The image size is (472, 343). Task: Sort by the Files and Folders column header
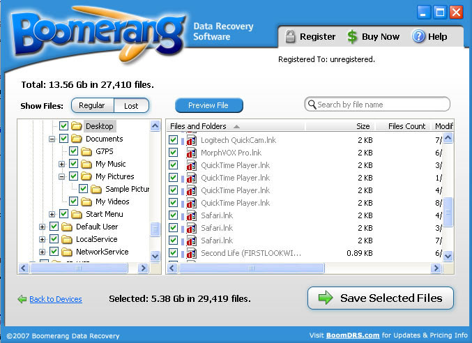click(x=236, y=126)
